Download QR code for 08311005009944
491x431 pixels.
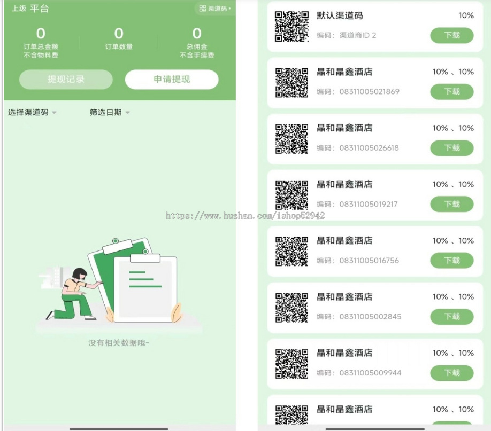(451, 372)
